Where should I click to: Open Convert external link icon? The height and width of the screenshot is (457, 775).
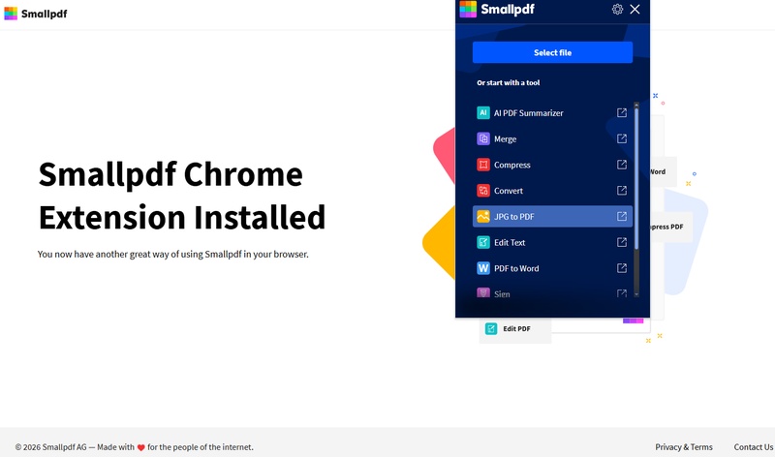622,190
